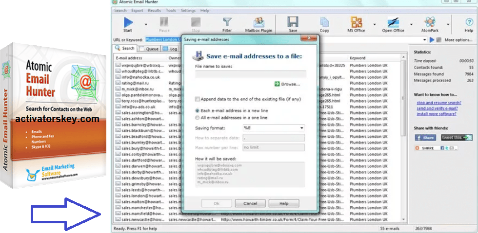Expand the MS Office dropdown arrow
The width and height of the screenshot is (478, 233).
click(x=375, y=24)
